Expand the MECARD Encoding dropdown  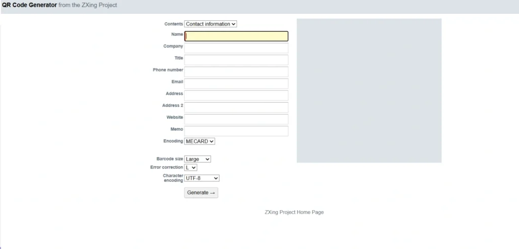[200, 141]
